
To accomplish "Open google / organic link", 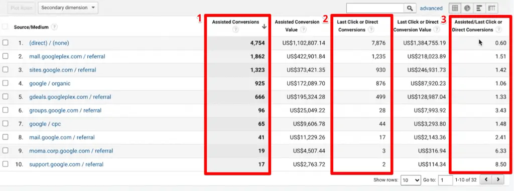I will coord(50,83).
